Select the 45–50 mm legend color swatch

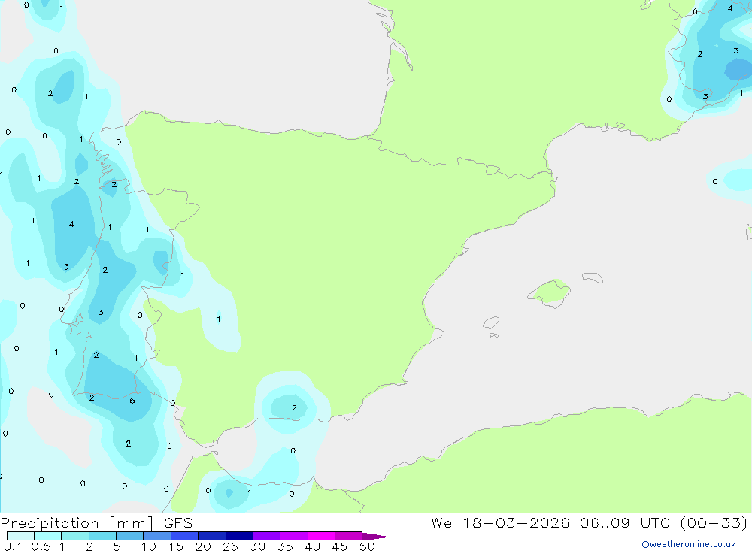(x=348, y=536)
